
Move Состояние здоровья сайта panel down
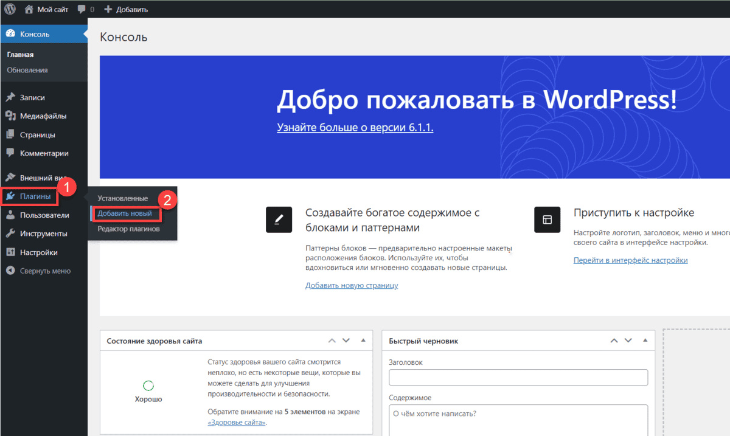tap(346, 341)
